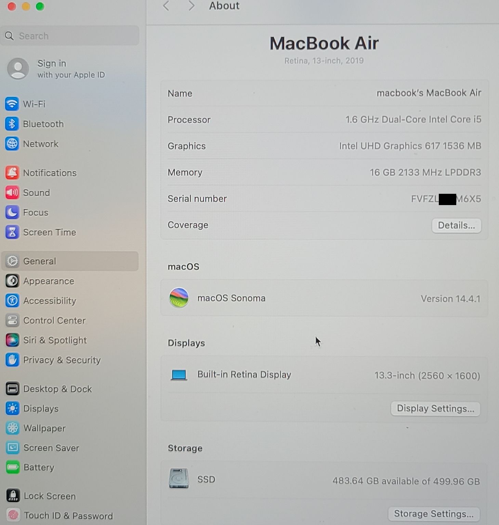
Task: Open the Sound speaker icon
Action: point(12,193)
